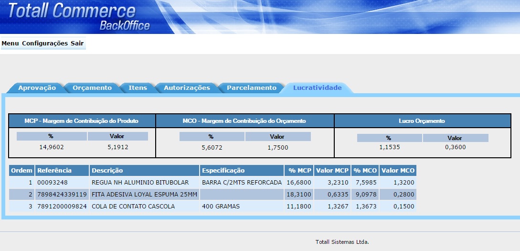Switch to the Aprovação tab
520x251 pixels.
tap(37, 88)
